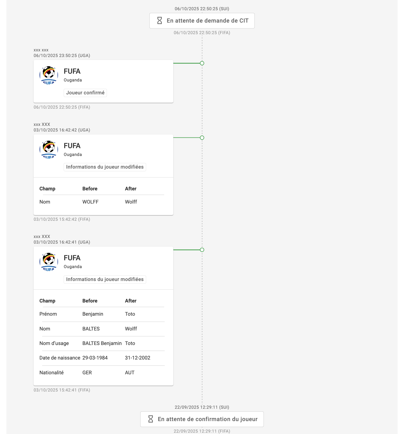Click the 'Joueur confirmé' status badge

[85, 93]
